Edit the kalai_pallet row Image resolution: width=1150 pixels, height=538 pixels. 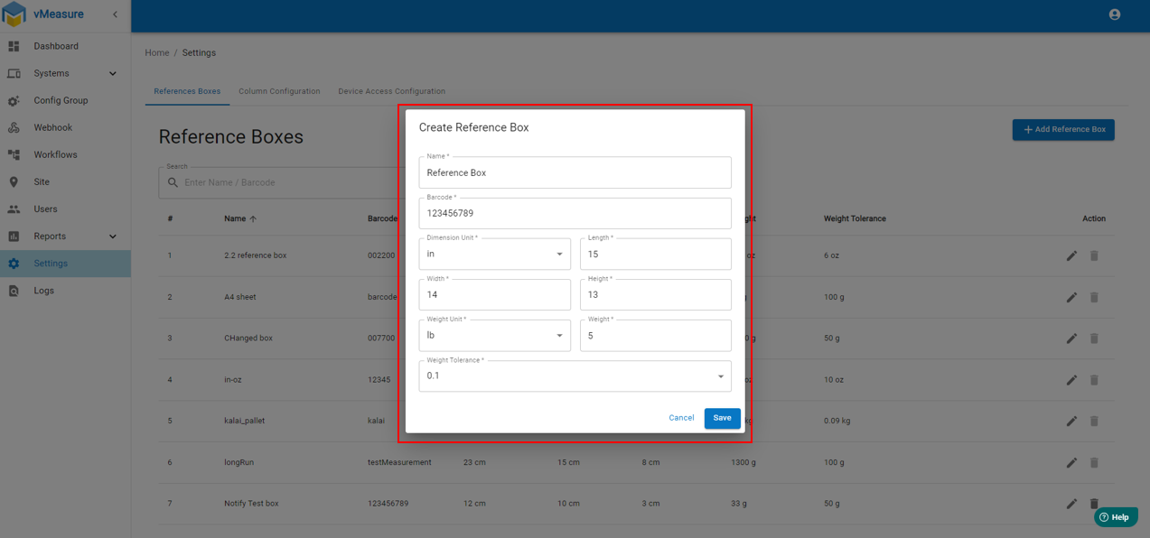(x=1071, y=421)
